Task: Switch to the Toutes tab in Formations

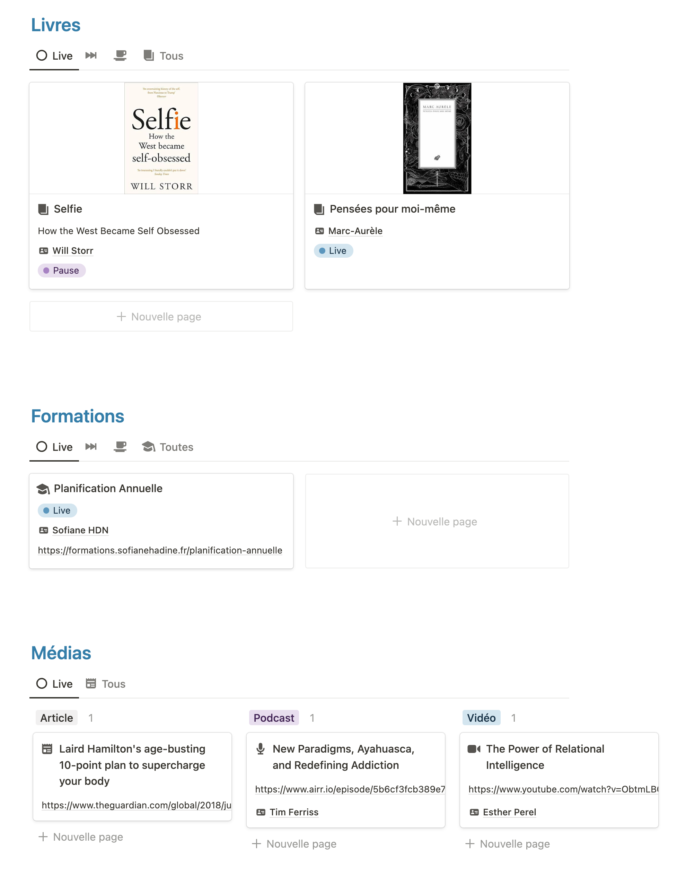Action: pos(168,447)
